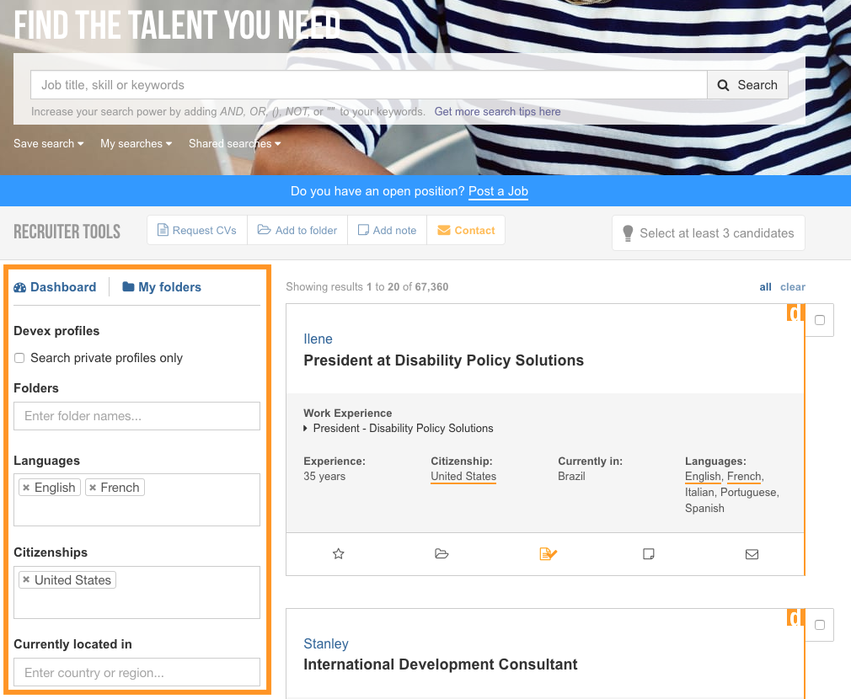Click the Select at least 3 candidates button
The width and height of the screenshot is (851, 699).
click(709, 233)
